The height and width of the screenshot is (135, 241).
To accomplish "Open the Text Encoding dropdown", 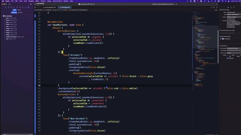I will [x=234, y=48].
